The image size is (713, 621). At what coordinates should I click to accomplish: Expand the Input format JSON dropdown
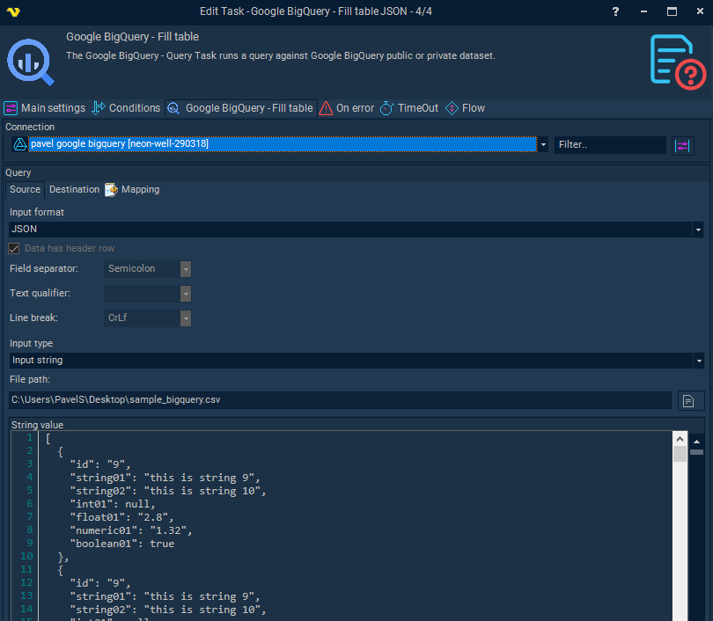tap(698, 229)
